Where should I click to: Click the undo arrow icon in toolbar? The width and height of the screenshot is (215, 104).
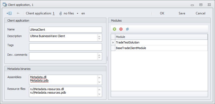coord(18,13)
